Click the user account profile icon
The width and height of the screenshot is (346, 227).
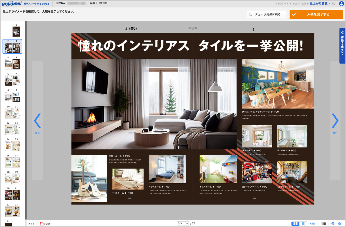click(x=341, y=3)
